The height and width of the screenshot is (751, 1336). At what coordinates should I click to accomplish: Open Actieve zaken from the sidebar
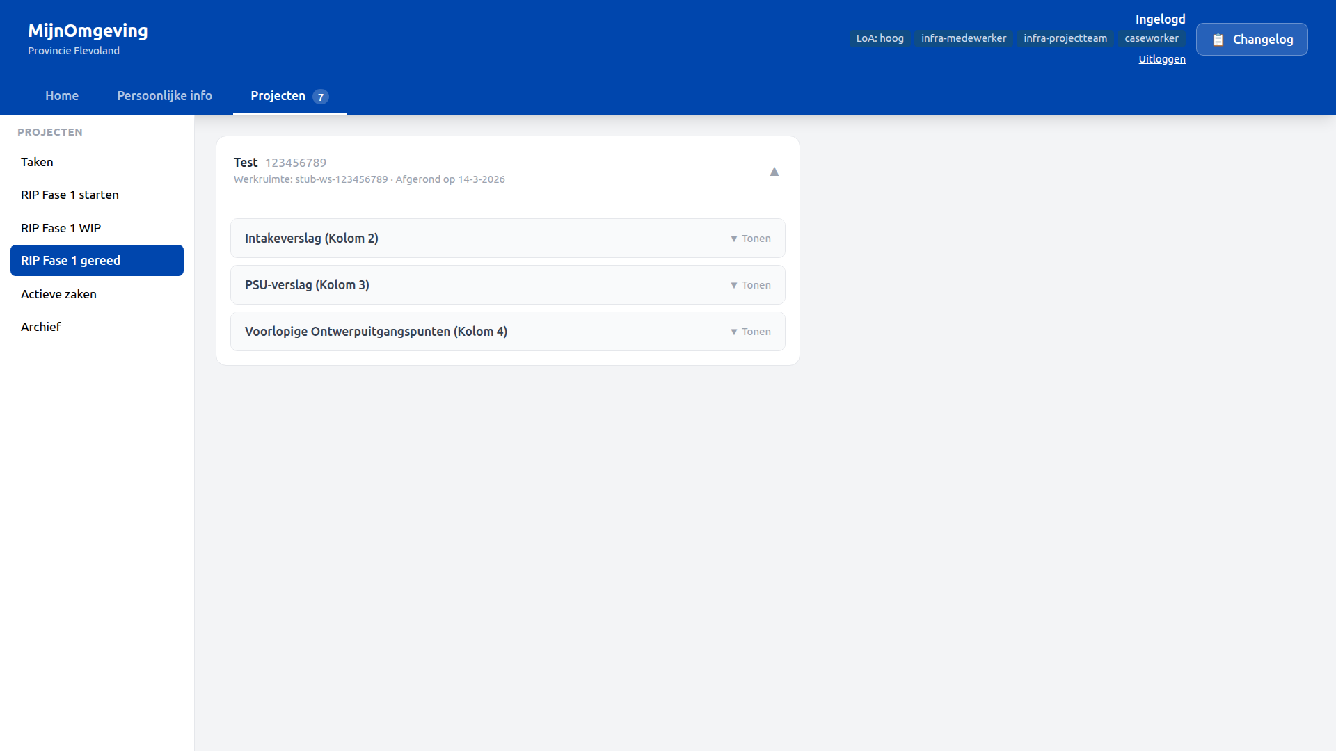(58, 293)
